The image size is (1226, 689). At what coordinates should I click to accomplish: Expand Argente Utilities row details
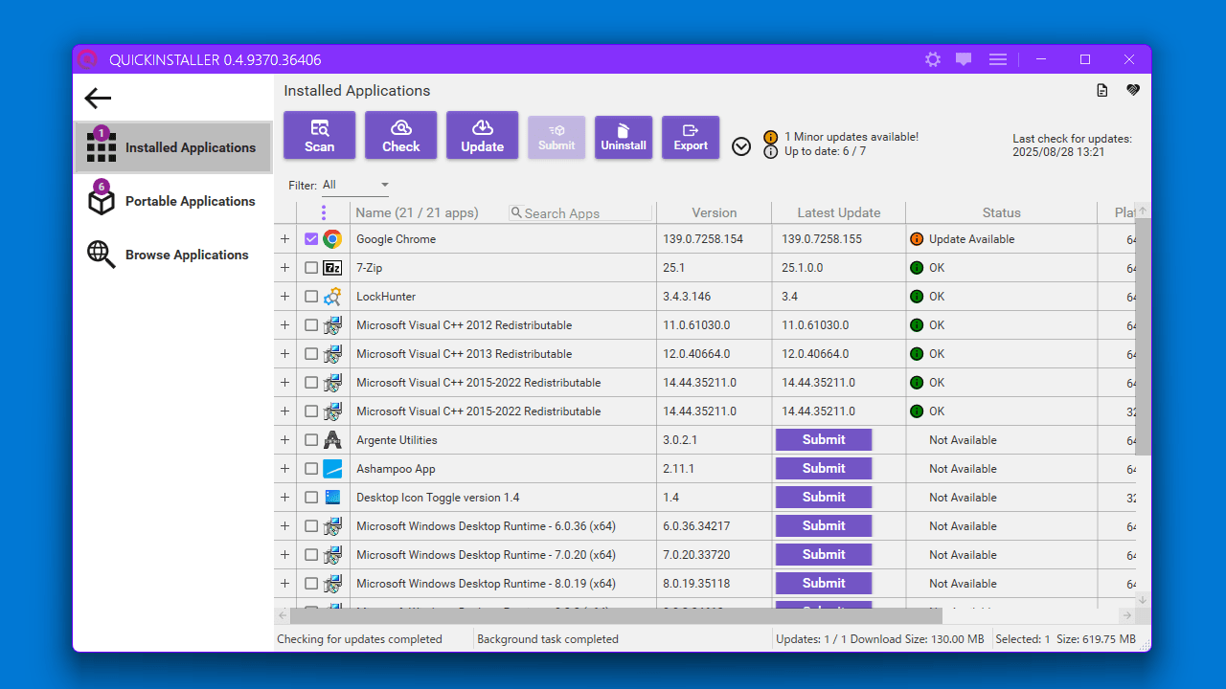coord(284,440)
